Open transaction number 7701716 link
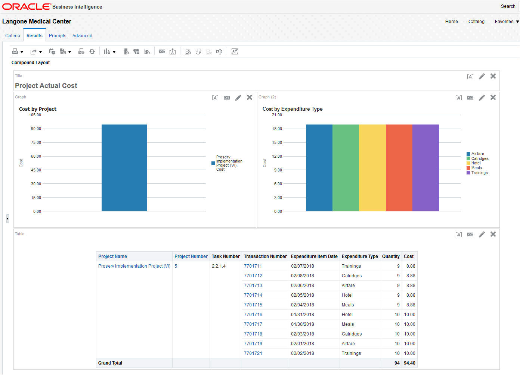This screenshot has height=375, width=520. 253,315
